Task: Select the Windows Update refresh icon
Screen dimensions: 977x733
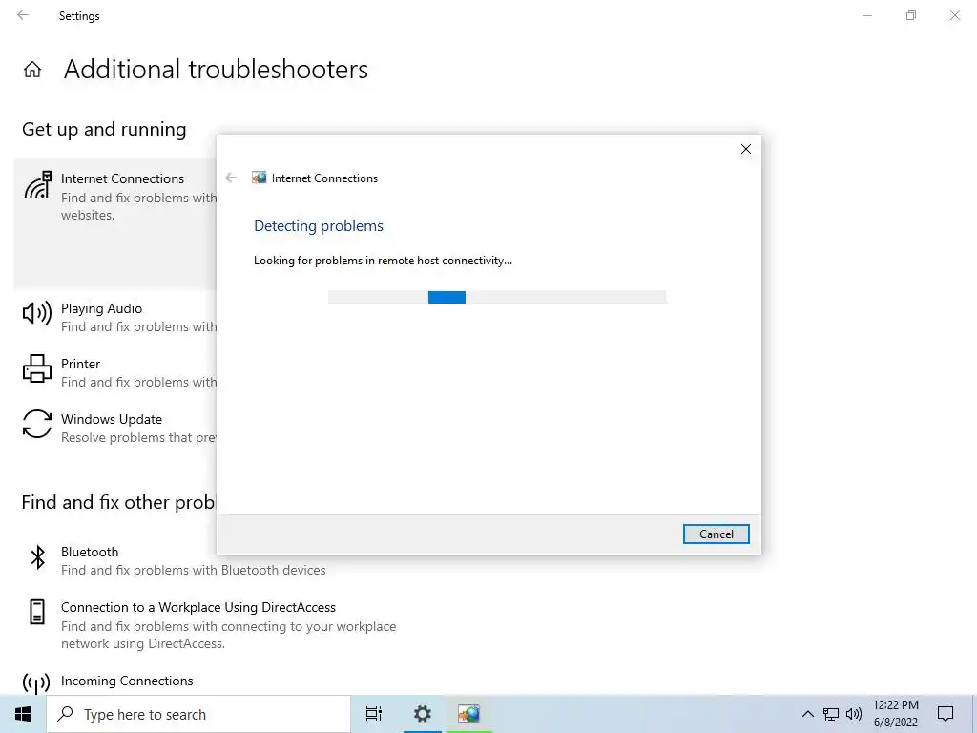Action: coord(37,424)
